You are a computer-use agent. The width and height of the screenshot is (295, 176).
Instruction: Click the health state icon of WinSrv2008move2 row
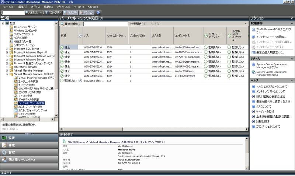click(x=62, y=47)
